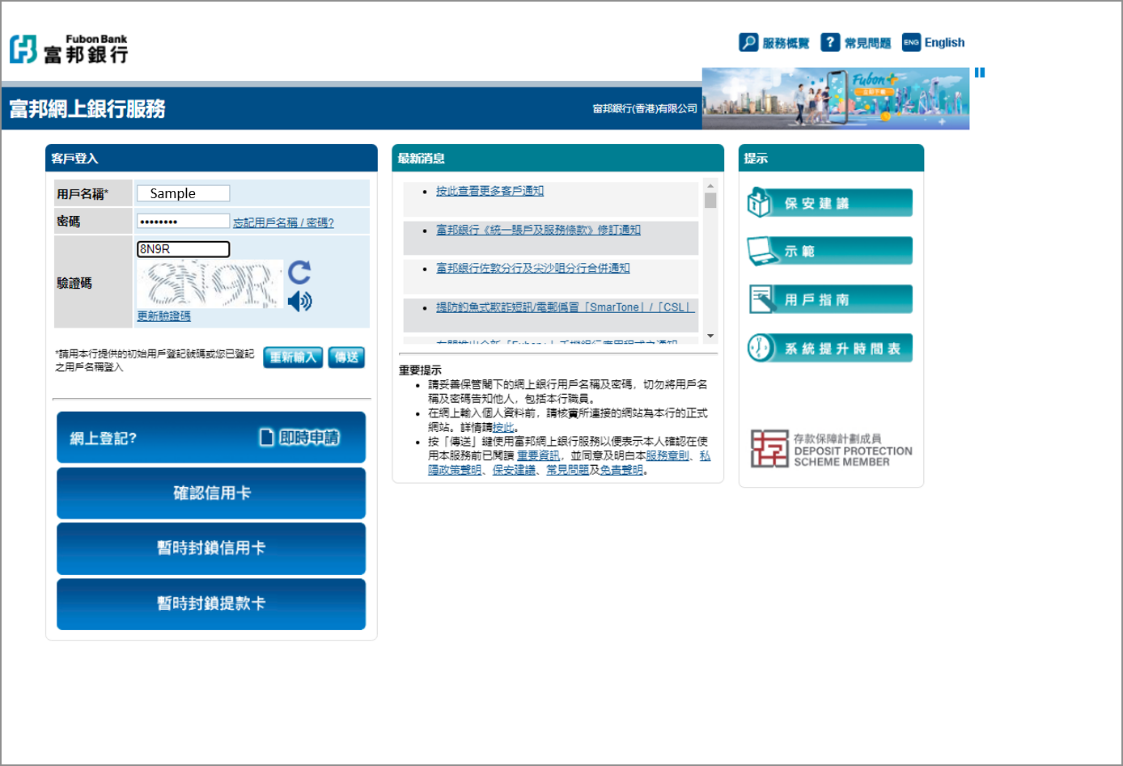Refresh the captcha with circular arrow icon
Image resolution: width=1123 pixels, height=766 pixels.
click(299, 272)
